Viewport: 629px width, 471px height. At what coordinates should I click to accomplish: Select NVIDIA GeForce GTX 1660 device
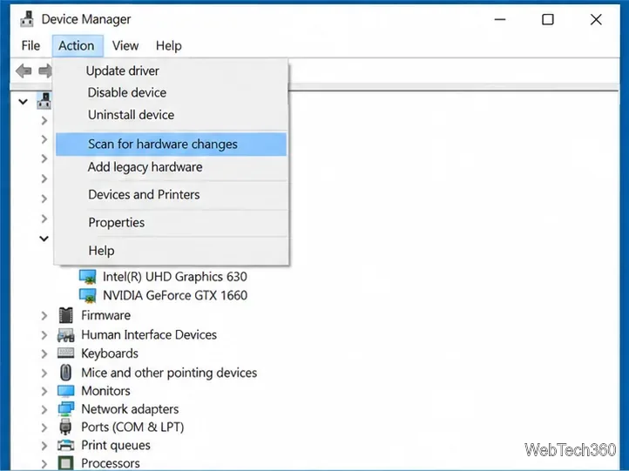coord(175,295)
